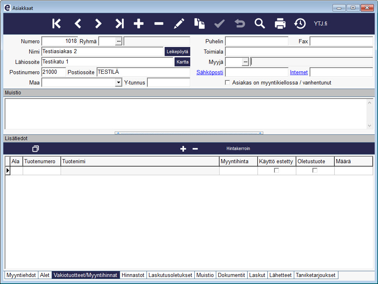Open the Sähköposti link
The image size is (378, 284).
click(x=210, y=72)
